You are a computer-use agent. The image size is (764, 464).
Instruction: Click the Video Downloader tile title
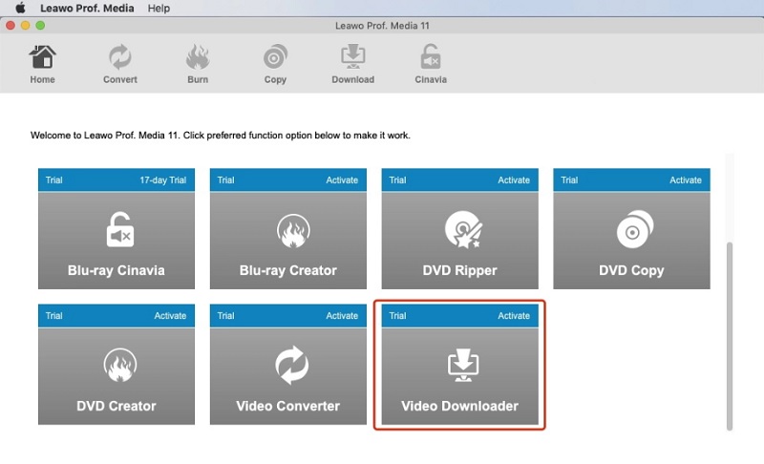click(460, 406)
